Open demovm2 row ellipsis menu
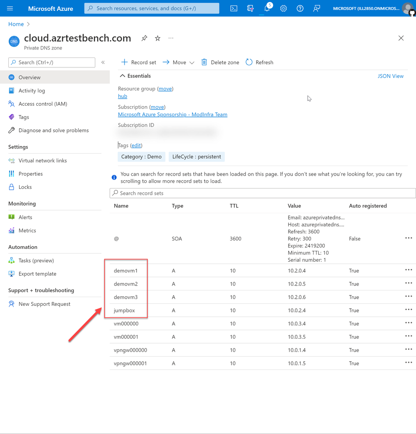This screenshot has width=416, height=434. pyautogui.click(x=409, y=283)
